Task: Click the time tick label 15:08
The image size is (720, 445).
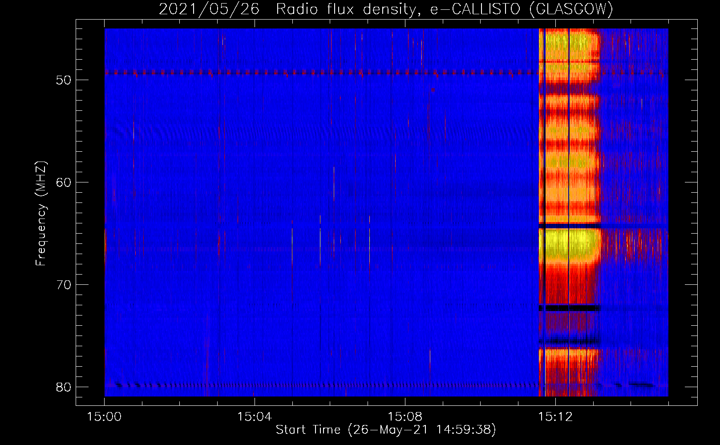Action: (405, 417)
